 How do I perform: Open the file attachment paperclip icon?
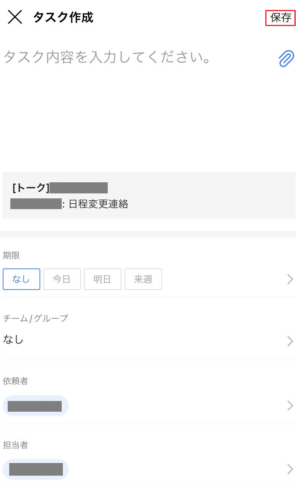[286, 58]
